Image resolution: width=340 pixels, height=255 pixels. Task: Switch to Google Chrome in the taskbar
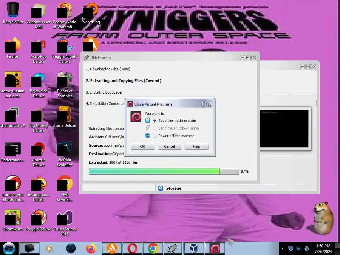pos(153,248)
